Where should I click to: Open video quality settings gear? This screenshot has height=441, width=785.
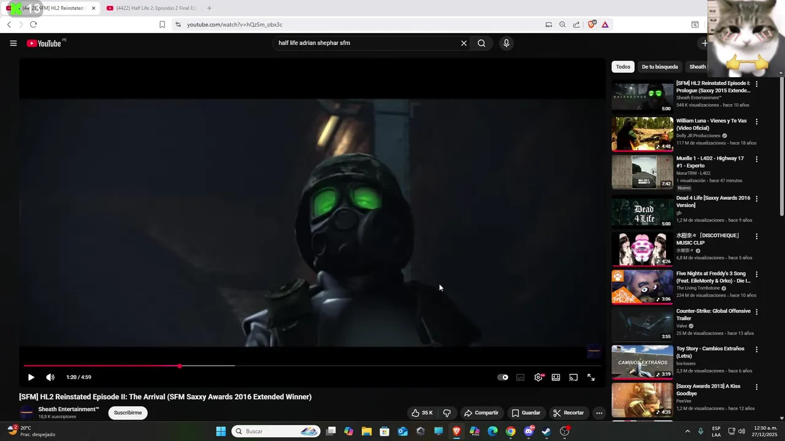click(538, 377)
